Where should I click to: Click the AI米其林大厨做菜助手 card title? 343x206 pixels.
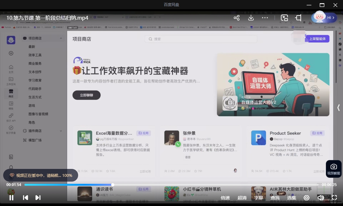click(x=291, y=189)
